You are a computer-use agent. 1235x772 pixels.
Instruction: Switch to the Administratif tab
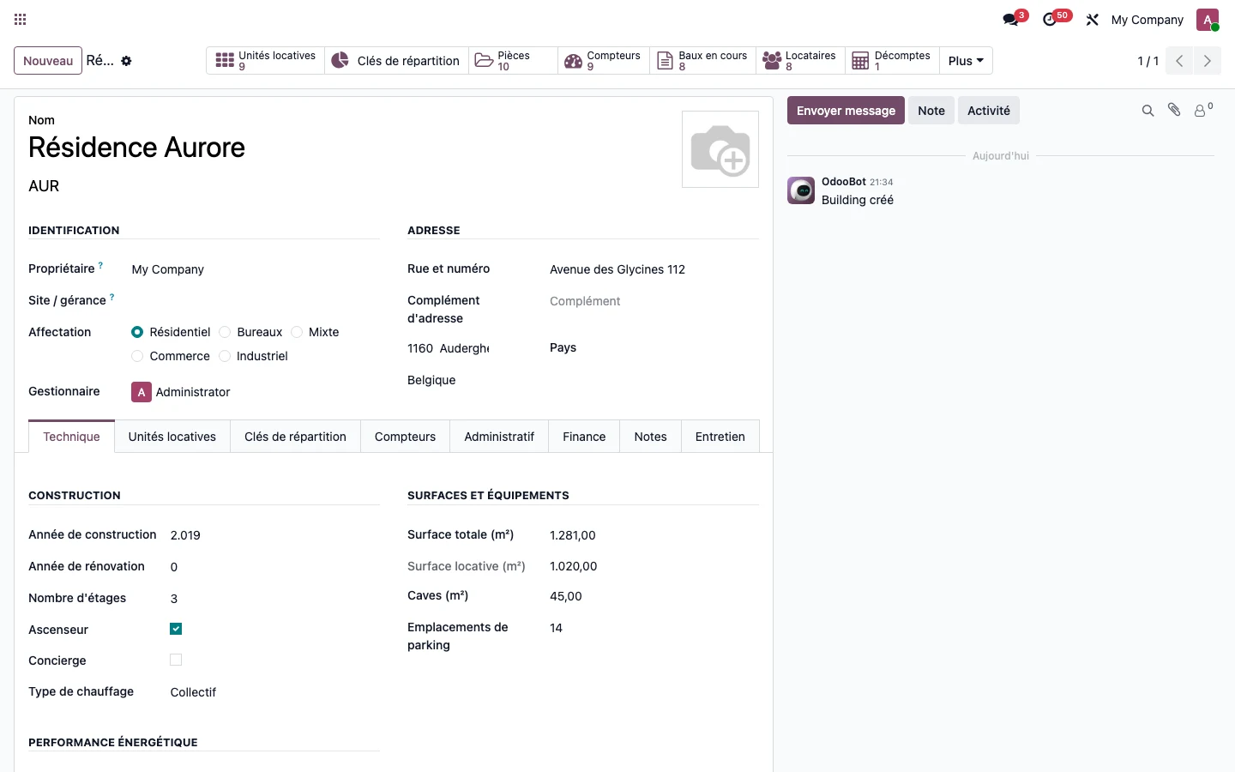coord(499,437)
